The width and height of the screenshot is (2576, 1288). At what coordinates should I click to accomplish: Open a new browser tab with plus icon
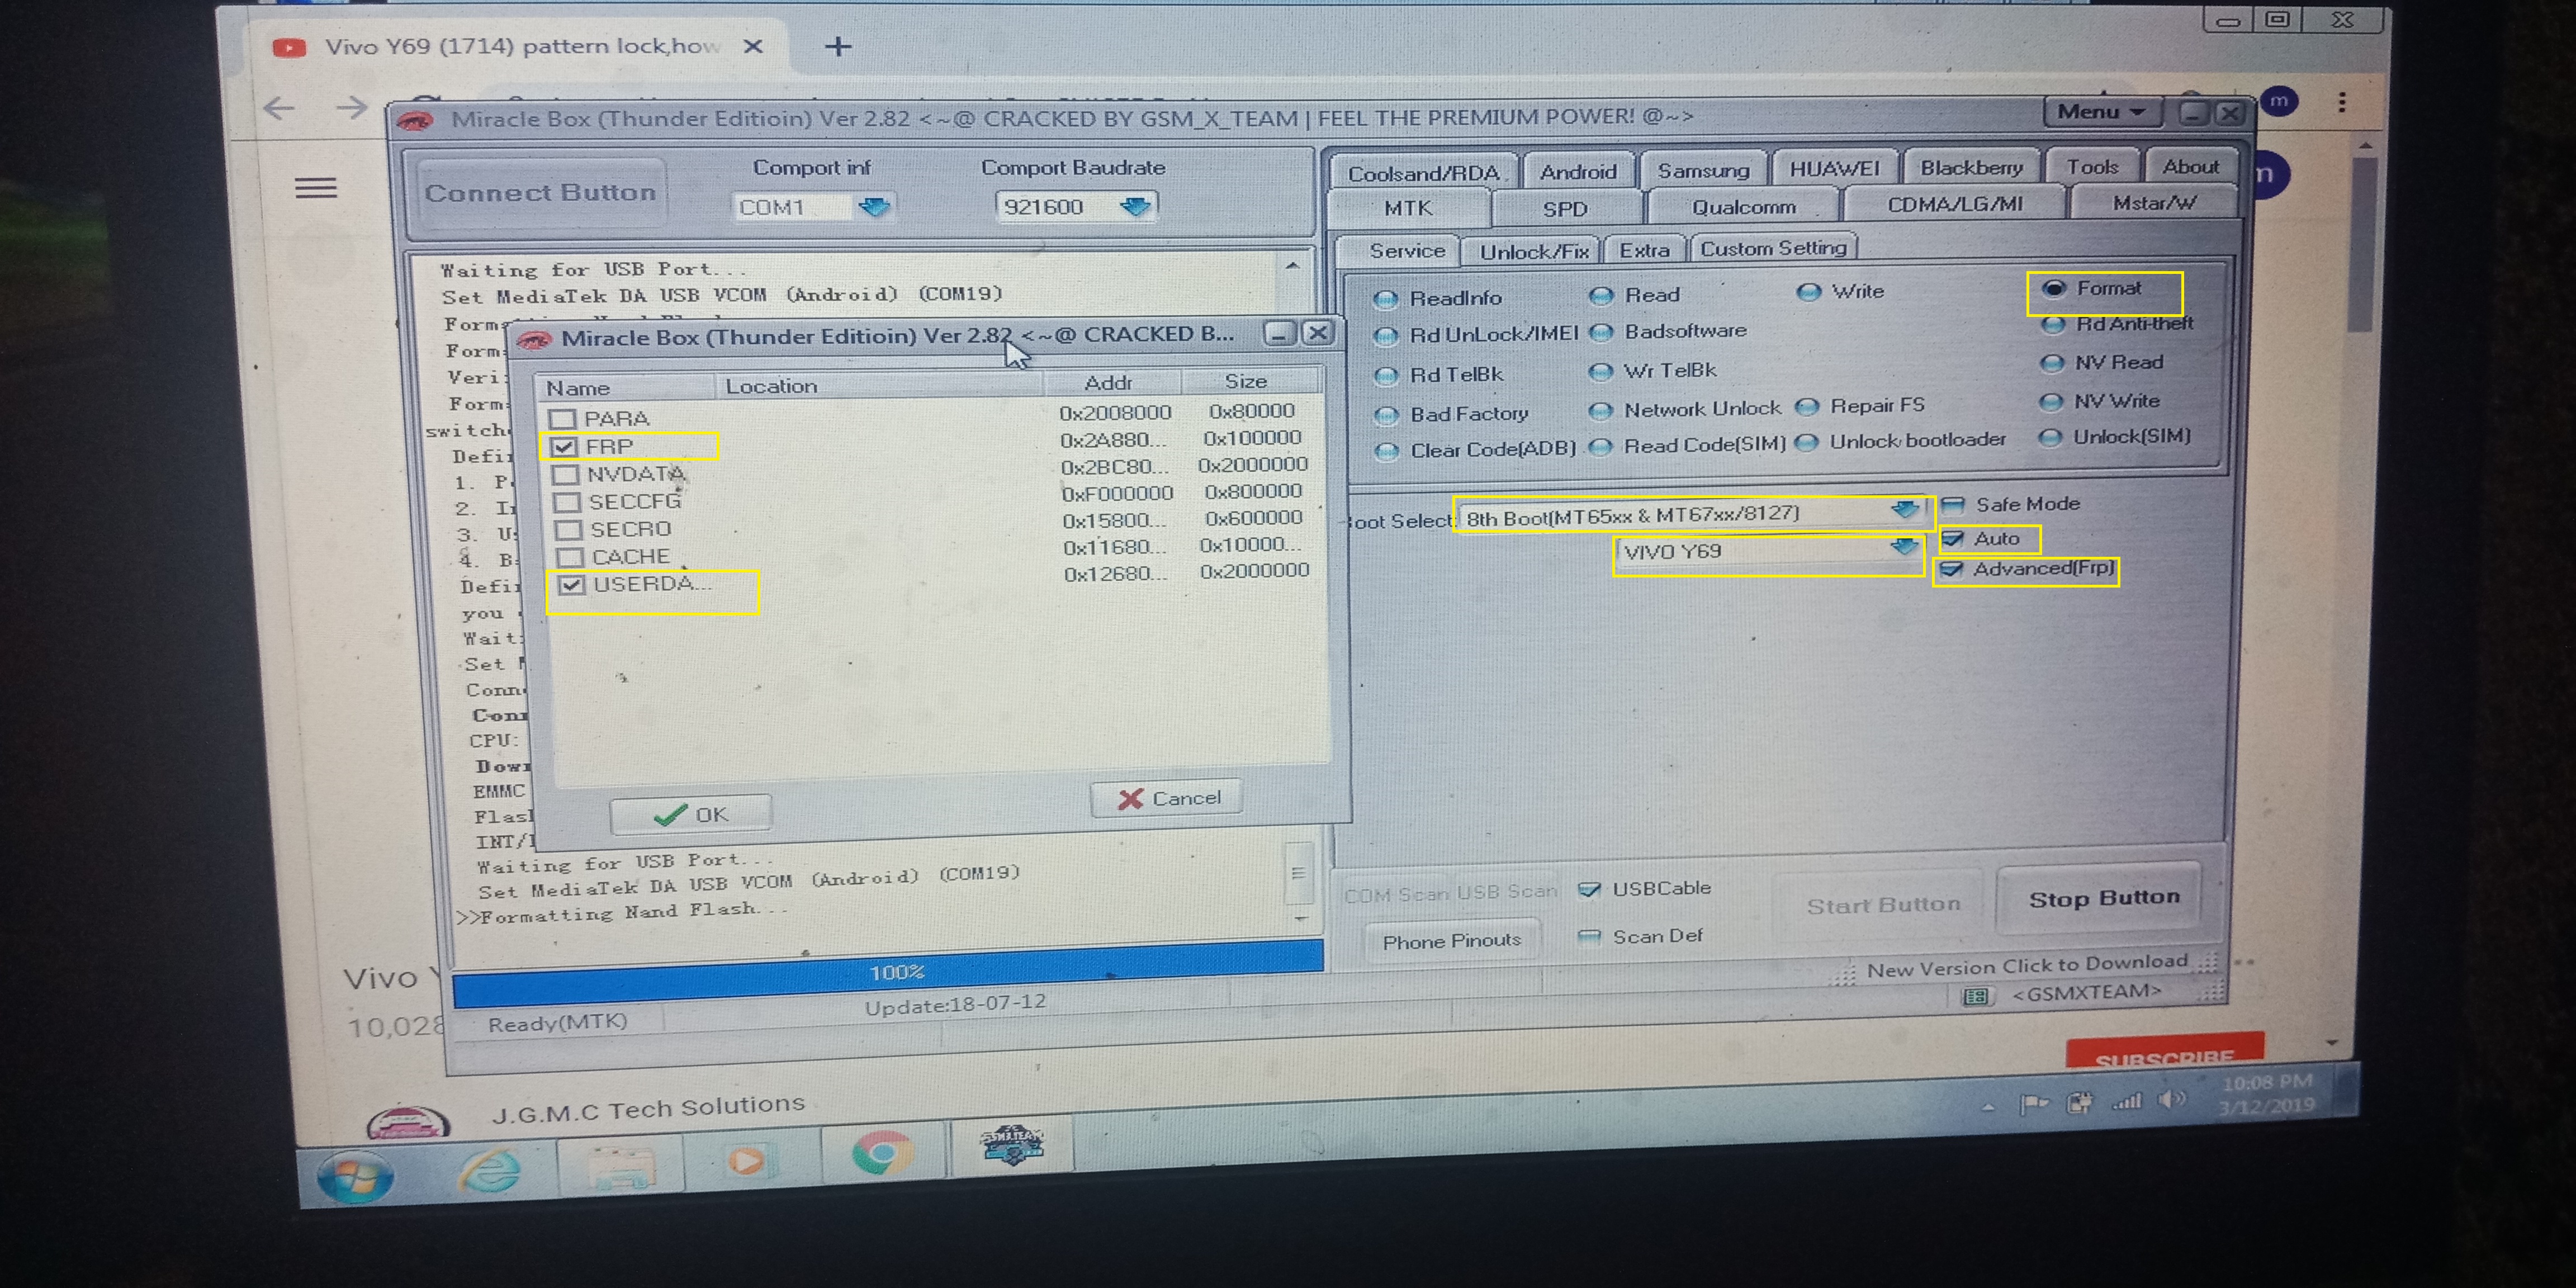click(x=838, y=46)
